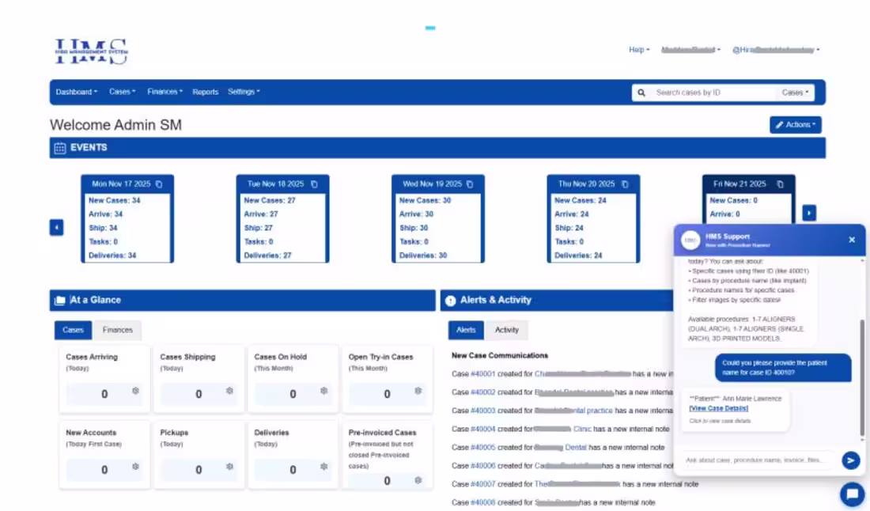Click the Welcome Admin SM heading
870x511 pixels.
(116, 125)
